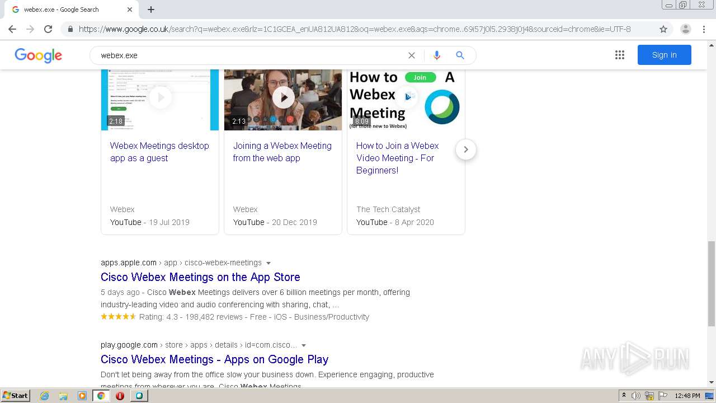Click 'YouTube - 20 Dec 2019' source text

(275, 222)
